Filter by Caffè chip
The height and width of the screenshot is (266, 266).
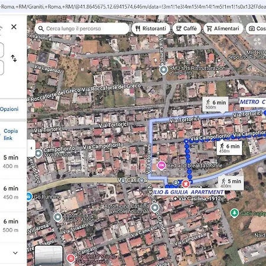[187, 28]
